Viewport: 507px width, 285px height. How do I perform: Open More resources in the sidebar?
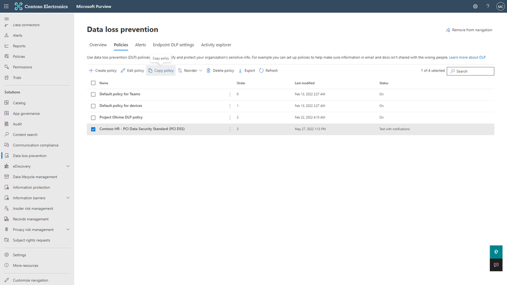click(25, 266)
